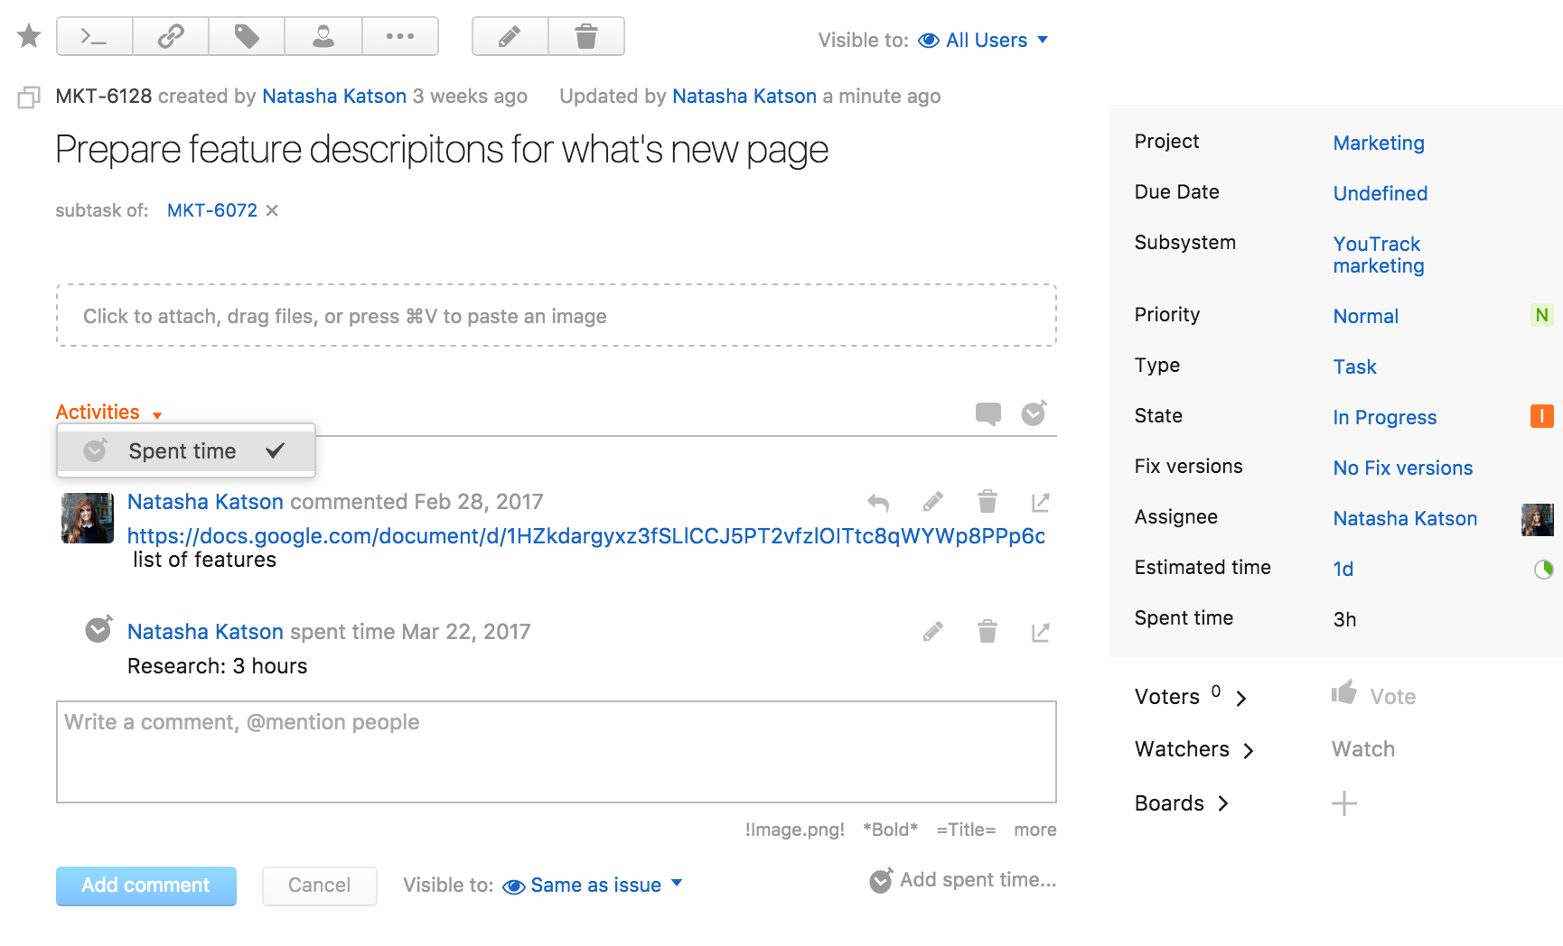Set the Due Date Undefined value
Image resolution: width=1563 pixels, height=946 pixels.
pos(1380,193)
